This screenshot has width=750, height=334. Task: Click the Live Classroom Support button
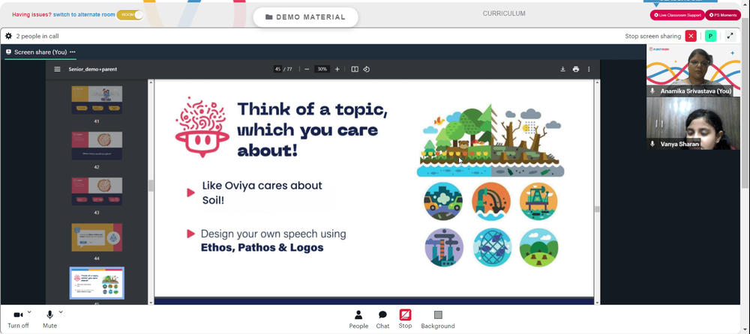[x=677, y=15]
